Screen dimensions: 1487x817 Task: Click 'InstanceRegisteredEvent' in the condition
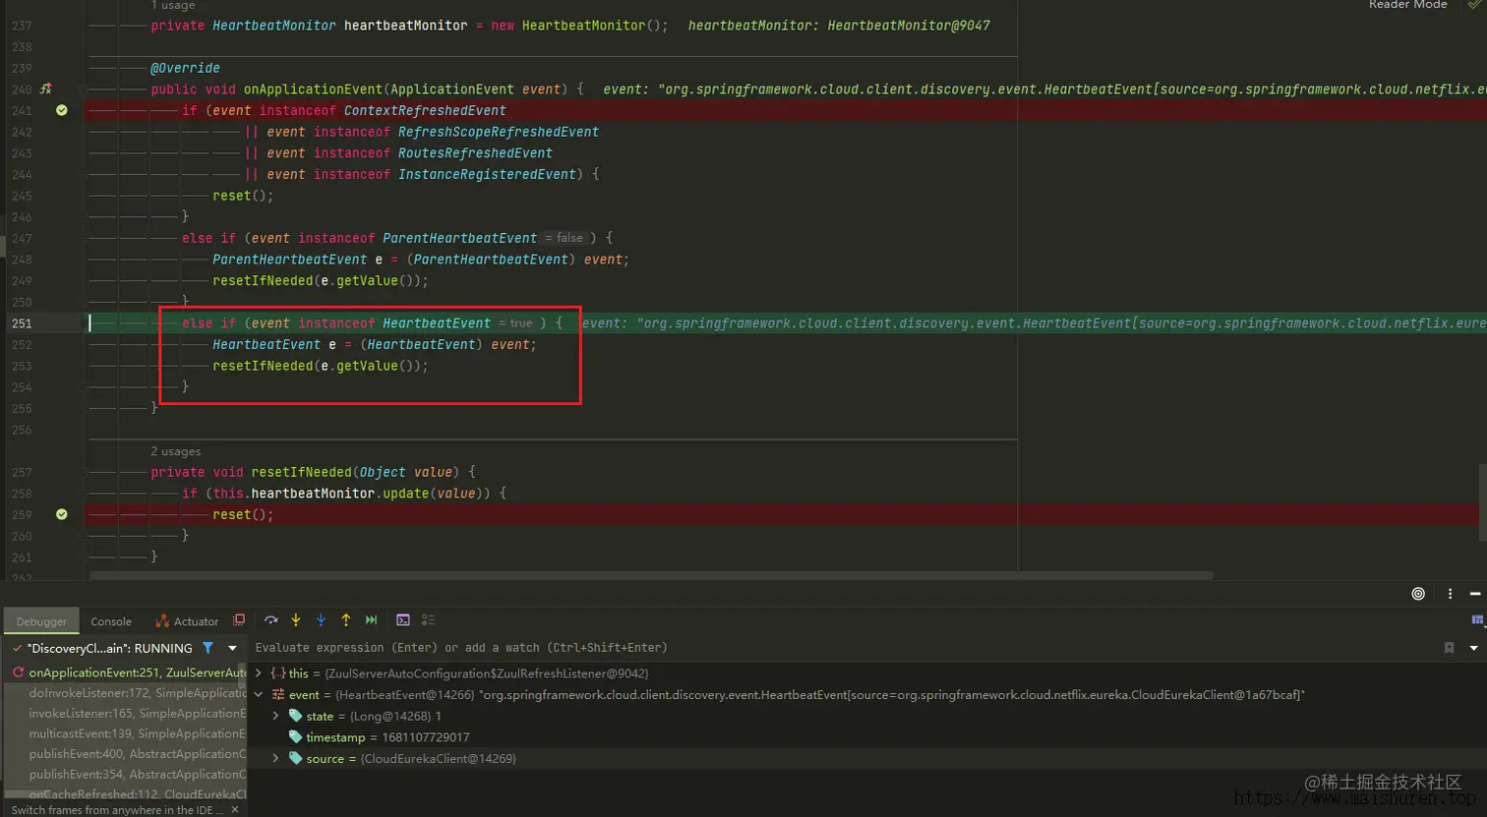(x=487, y=174)
